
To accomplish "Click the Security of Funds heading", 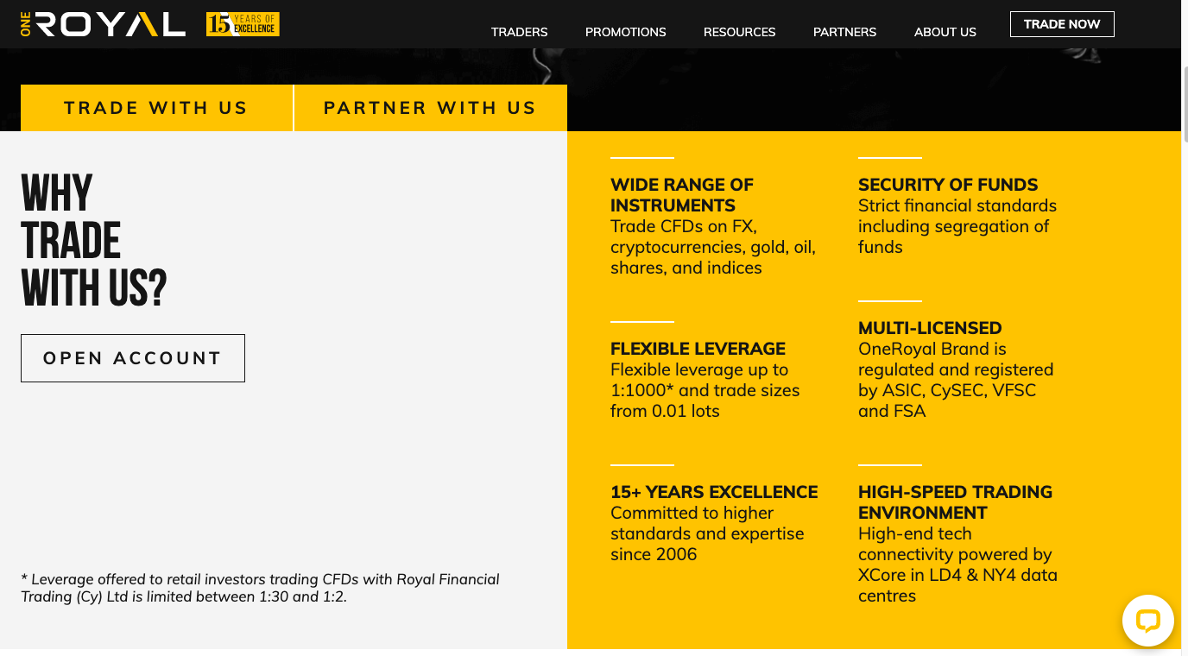I will pyautogui.click(x=948, y=185).
